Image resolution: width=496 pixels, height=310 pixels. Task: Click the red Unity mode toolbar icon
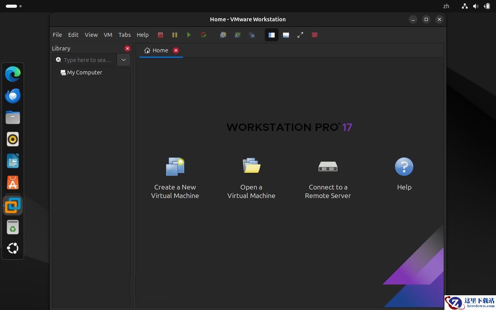(x=315, y=35)
